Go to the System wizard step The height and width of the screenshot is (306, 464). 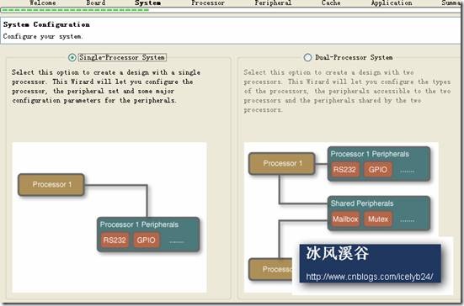148,3
